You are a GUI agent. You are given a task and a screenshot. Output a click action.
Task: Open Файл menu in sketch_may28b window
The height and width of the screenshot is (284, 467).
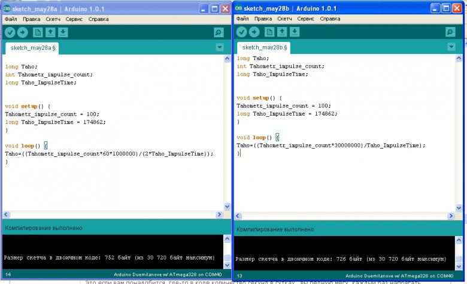pyautogui.click(x=242, y=19)
